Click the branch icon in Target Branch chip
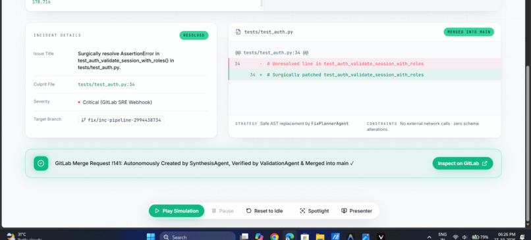 (x=83, y=120)
